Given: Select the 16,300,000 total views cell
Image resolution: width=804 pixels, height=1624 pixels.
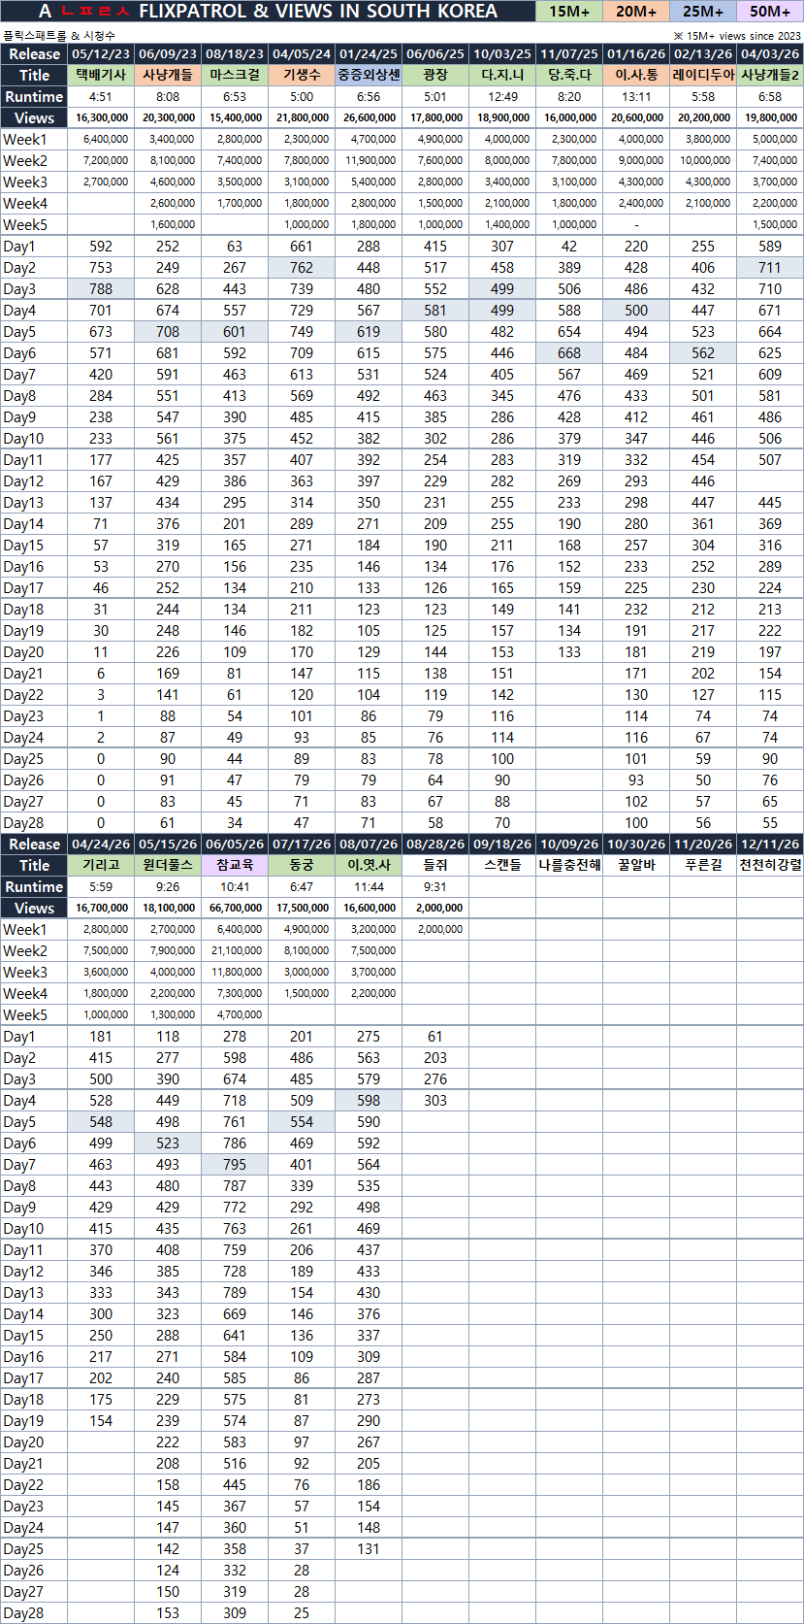Looking at the screenshot, I should click(x=101, y=117).
